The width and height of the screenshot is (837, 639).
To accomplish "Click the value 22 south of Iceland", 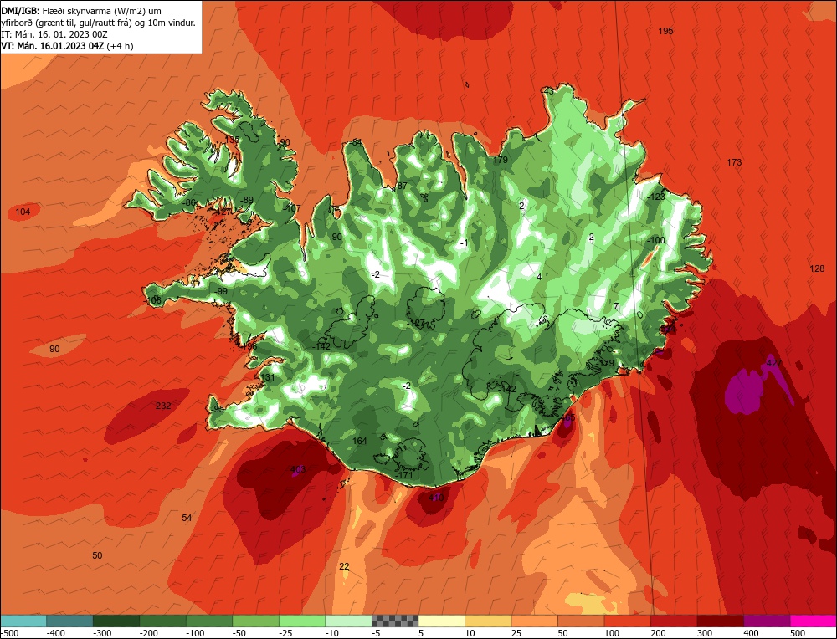I will pyautogui.click(x=344, y=566).
